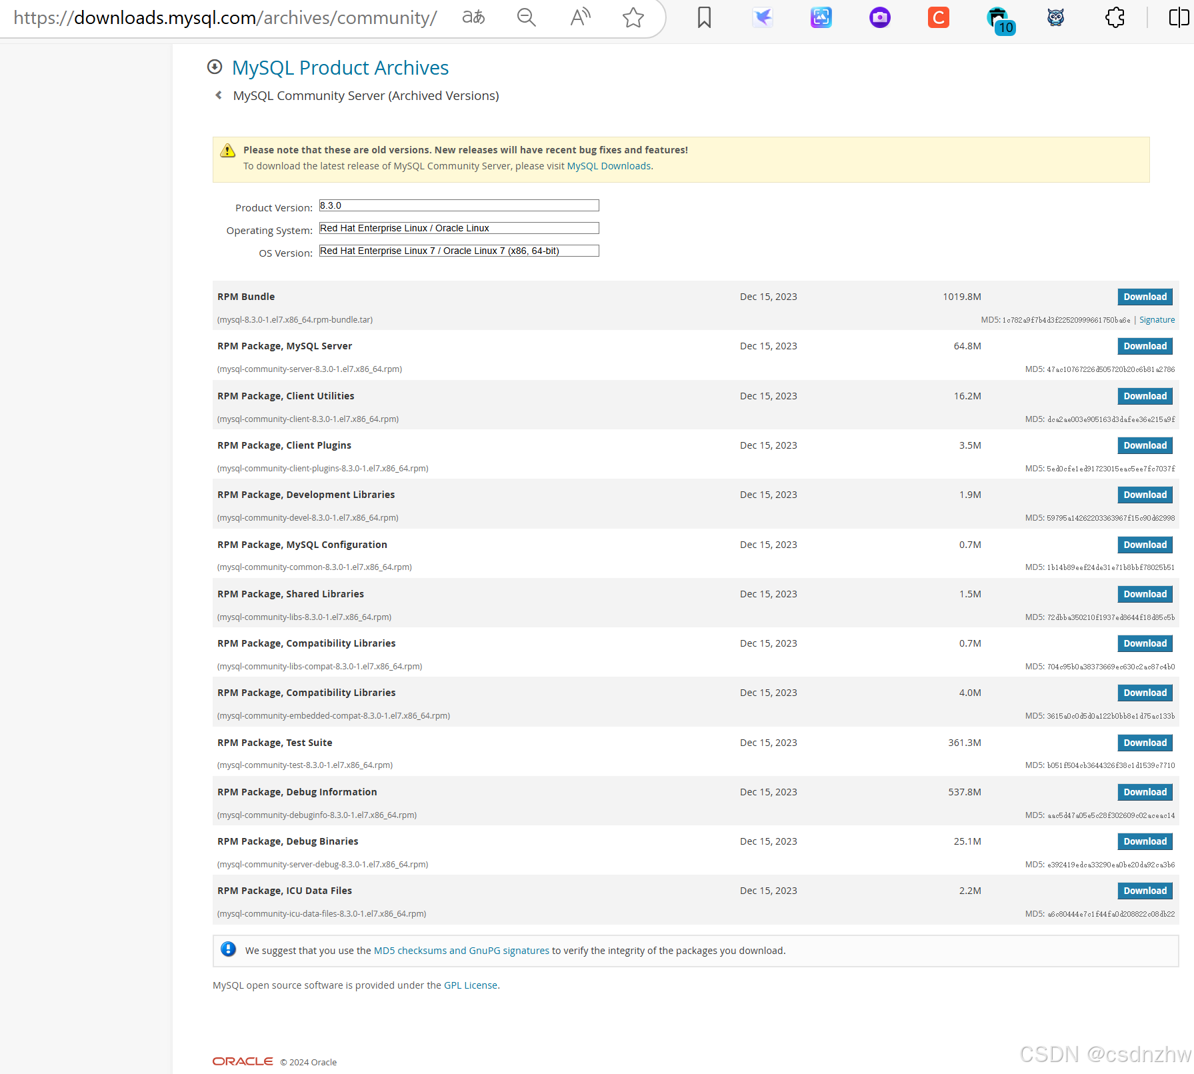Open MD5 checksums and GnuPG signatures link
Viewport: 1194px width, 1074px height.
click(461, 951)
